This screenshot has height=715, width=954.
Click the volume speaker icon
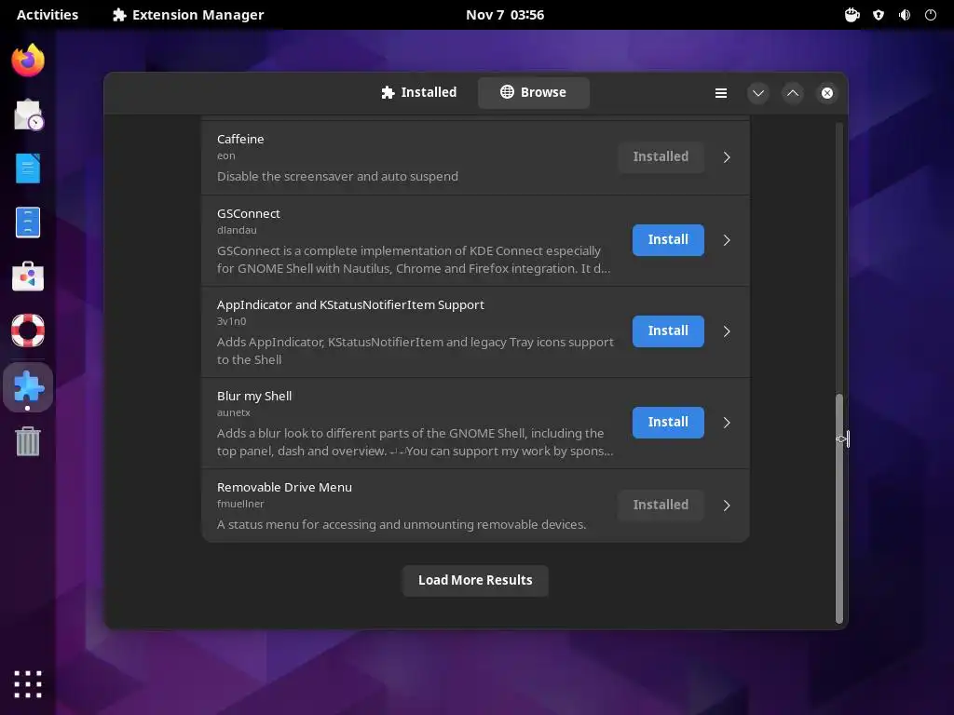point(905,15)
